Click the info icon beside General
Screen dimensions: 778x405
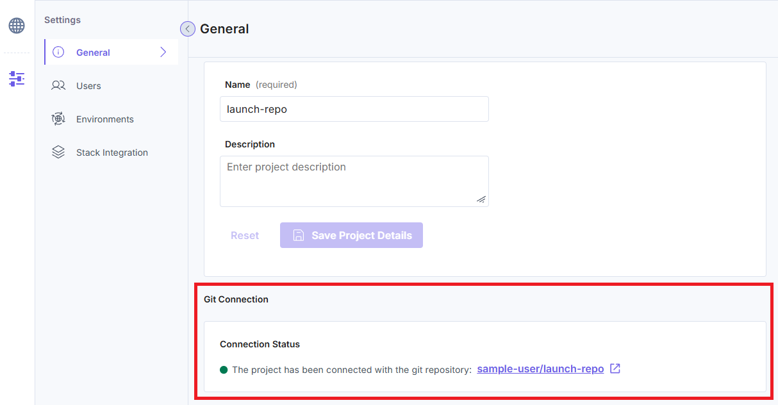(58, 53)
